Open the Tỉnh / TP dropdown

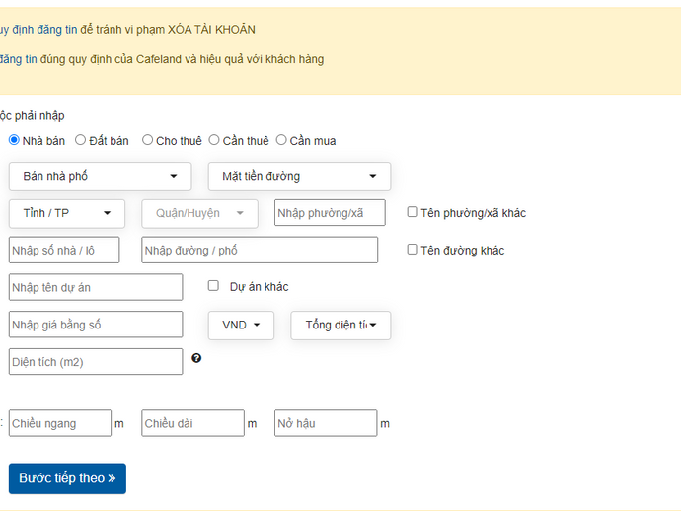click(x=67, y=213)
